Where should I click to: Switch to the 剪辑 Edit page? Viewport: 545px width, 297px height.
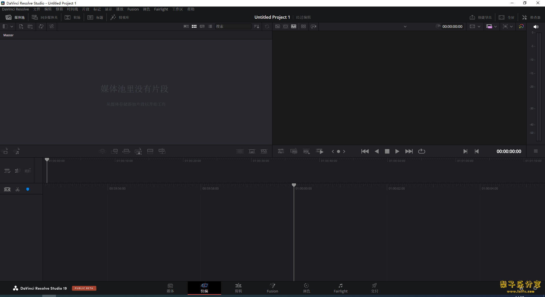(238, 288)
